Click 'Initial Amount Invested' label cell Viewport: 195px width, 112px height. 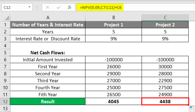tap(48, 60)
